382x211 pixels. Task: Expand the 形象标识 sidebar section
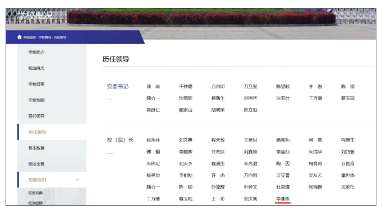coord(37,180)
